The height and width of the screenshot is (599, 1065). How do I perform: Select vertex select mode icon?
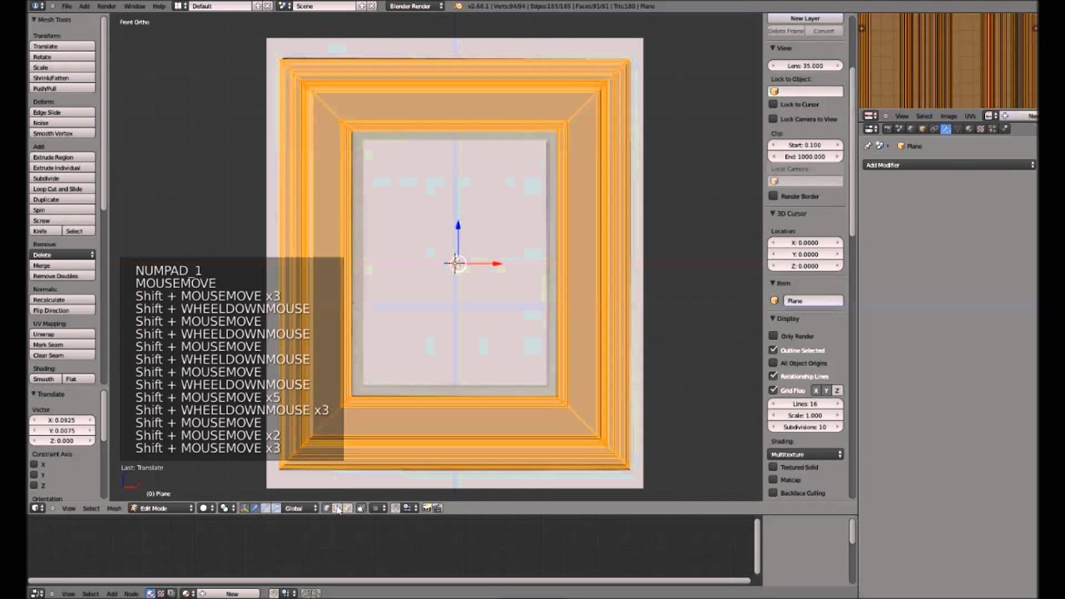pyautogui.click(x=326, y=508)
